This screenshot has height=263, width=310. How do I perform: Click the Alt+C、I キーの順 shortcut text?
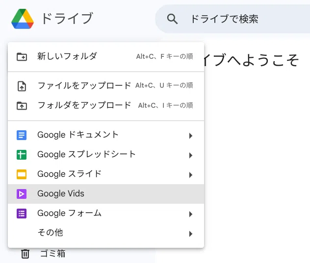165,105
